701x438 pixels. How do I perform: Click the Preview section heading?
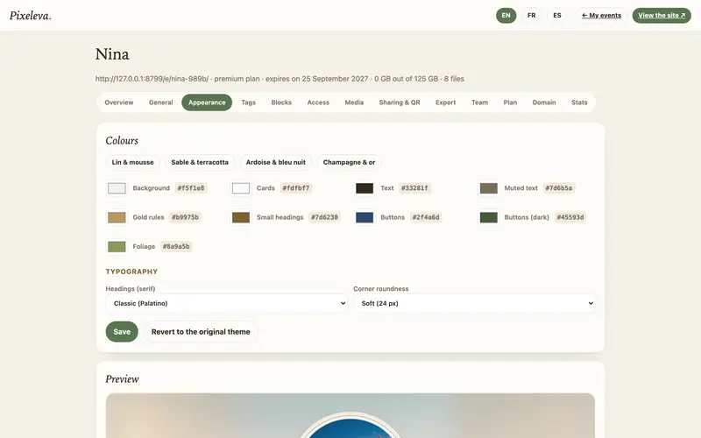pos(122,379)
